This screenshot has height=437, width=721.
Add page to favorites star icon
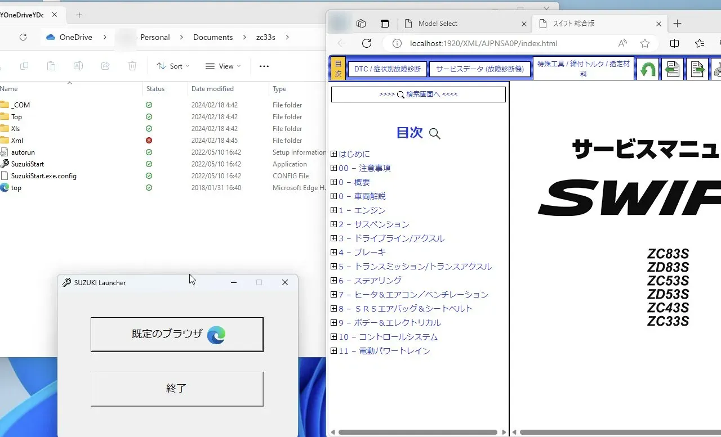pos(645,43)
